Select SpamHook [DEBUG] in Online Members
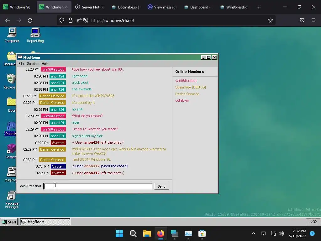This screenshot has height=241, width=321. [190, 87]
